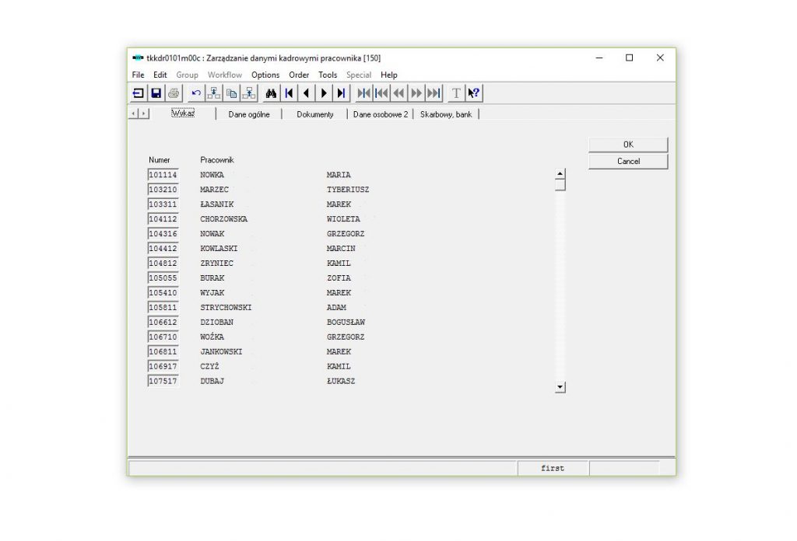This screenshot has height=541, width=797.
Task: Open the Help menu
Action: pos(389,75)
